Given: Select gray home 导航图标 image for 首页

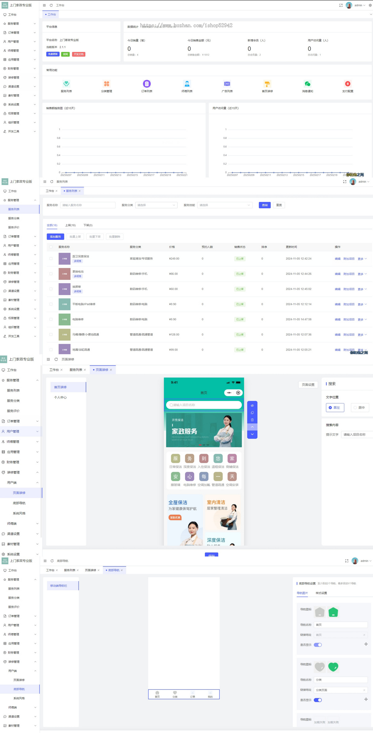Looking at the screenshot, I should tap(320, 612).
